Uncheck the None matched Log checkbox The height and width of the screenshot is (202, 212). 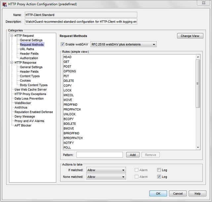click(x=159, y=177)
